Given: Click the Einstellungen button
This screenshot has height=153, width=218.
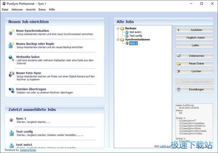Looking at the screenshot, I should click(194, 89).
